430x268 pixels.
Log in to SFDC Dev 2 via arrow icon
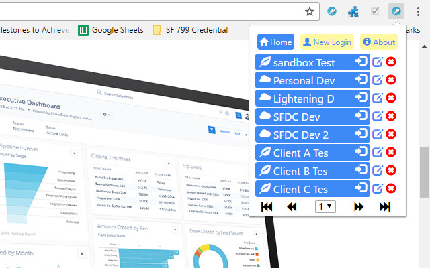coord(361,133)
